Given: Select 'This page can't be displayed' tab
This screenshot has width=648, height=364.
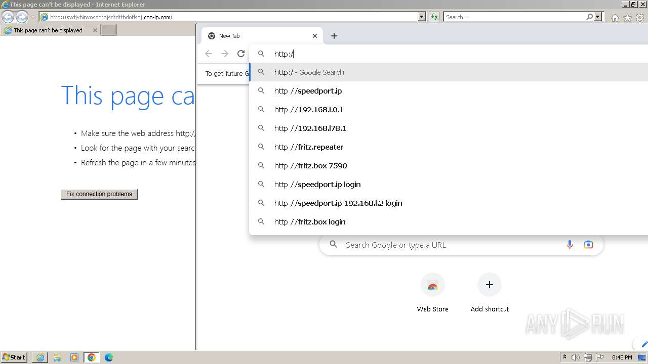Looking at the screenshot, I should pos(50,30).
